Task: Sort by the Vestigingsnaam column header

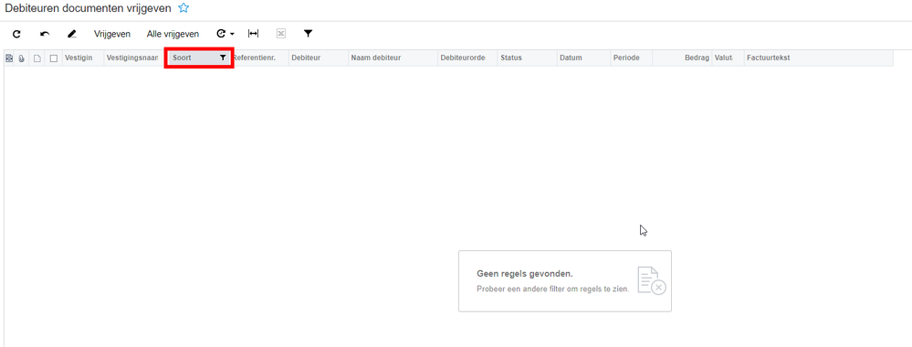Action: pos(133,58)
